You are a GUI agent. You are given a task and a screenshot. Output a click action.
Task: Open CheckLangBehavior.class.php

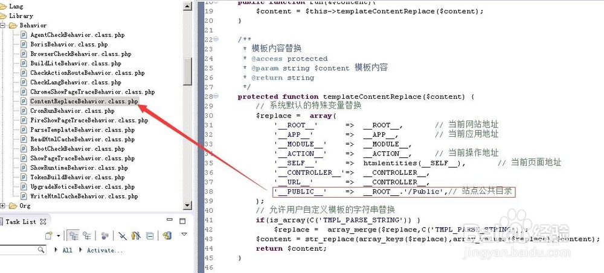(x=75, y=83)
